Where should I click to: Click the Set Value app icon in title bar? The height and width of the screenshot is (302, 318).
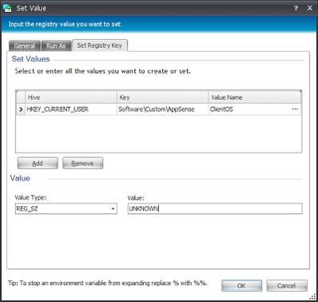[x=7, y=8]
